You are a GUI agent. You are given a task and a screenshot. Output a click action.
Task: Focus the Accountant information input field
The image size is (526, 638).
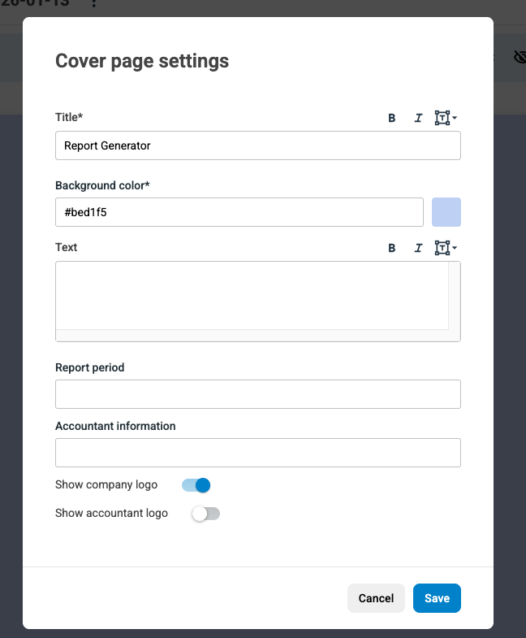tap(258, 453)
